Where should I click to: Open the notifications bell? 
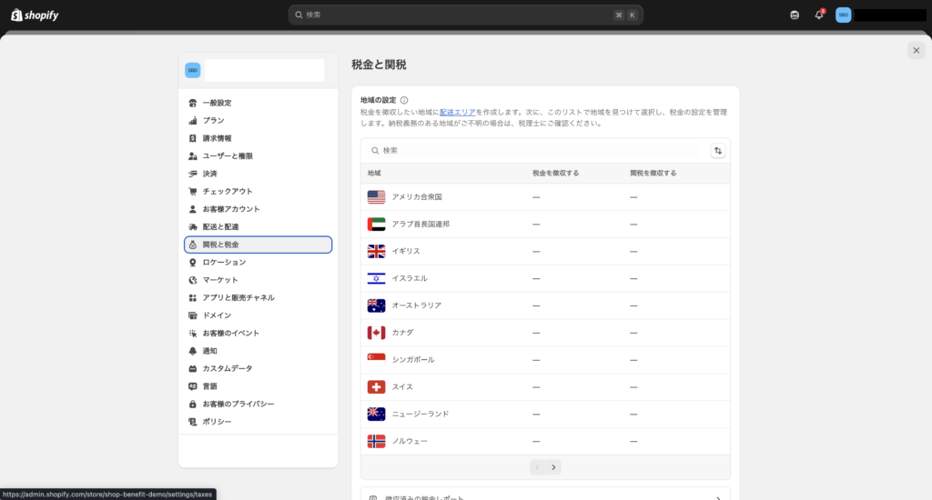[x=819, y=15]
